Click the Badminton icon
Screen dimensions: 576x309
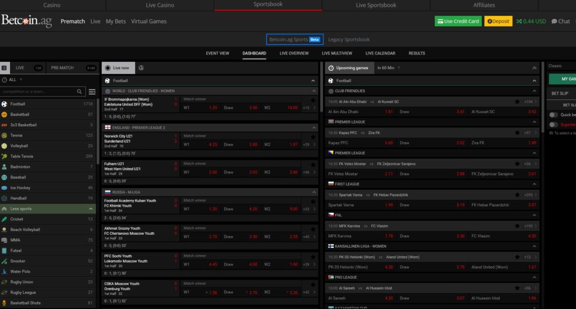pos(4,167)
